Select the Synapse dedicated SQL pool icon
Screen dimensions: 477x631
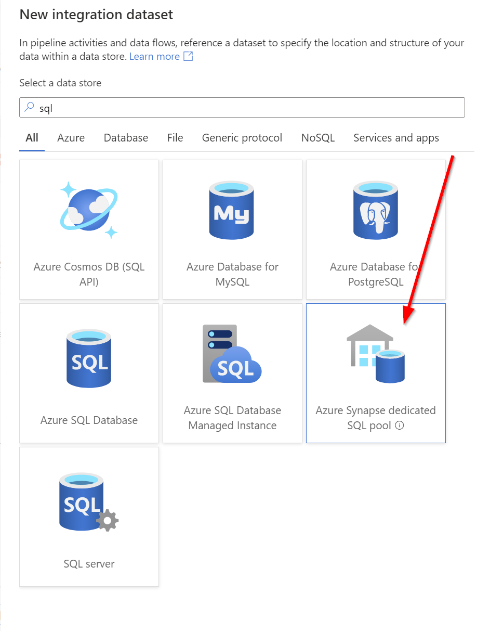point(376,354)
